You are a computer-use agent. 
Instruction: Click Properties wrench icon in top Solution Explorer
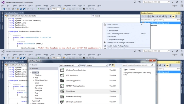coord(170,16)
